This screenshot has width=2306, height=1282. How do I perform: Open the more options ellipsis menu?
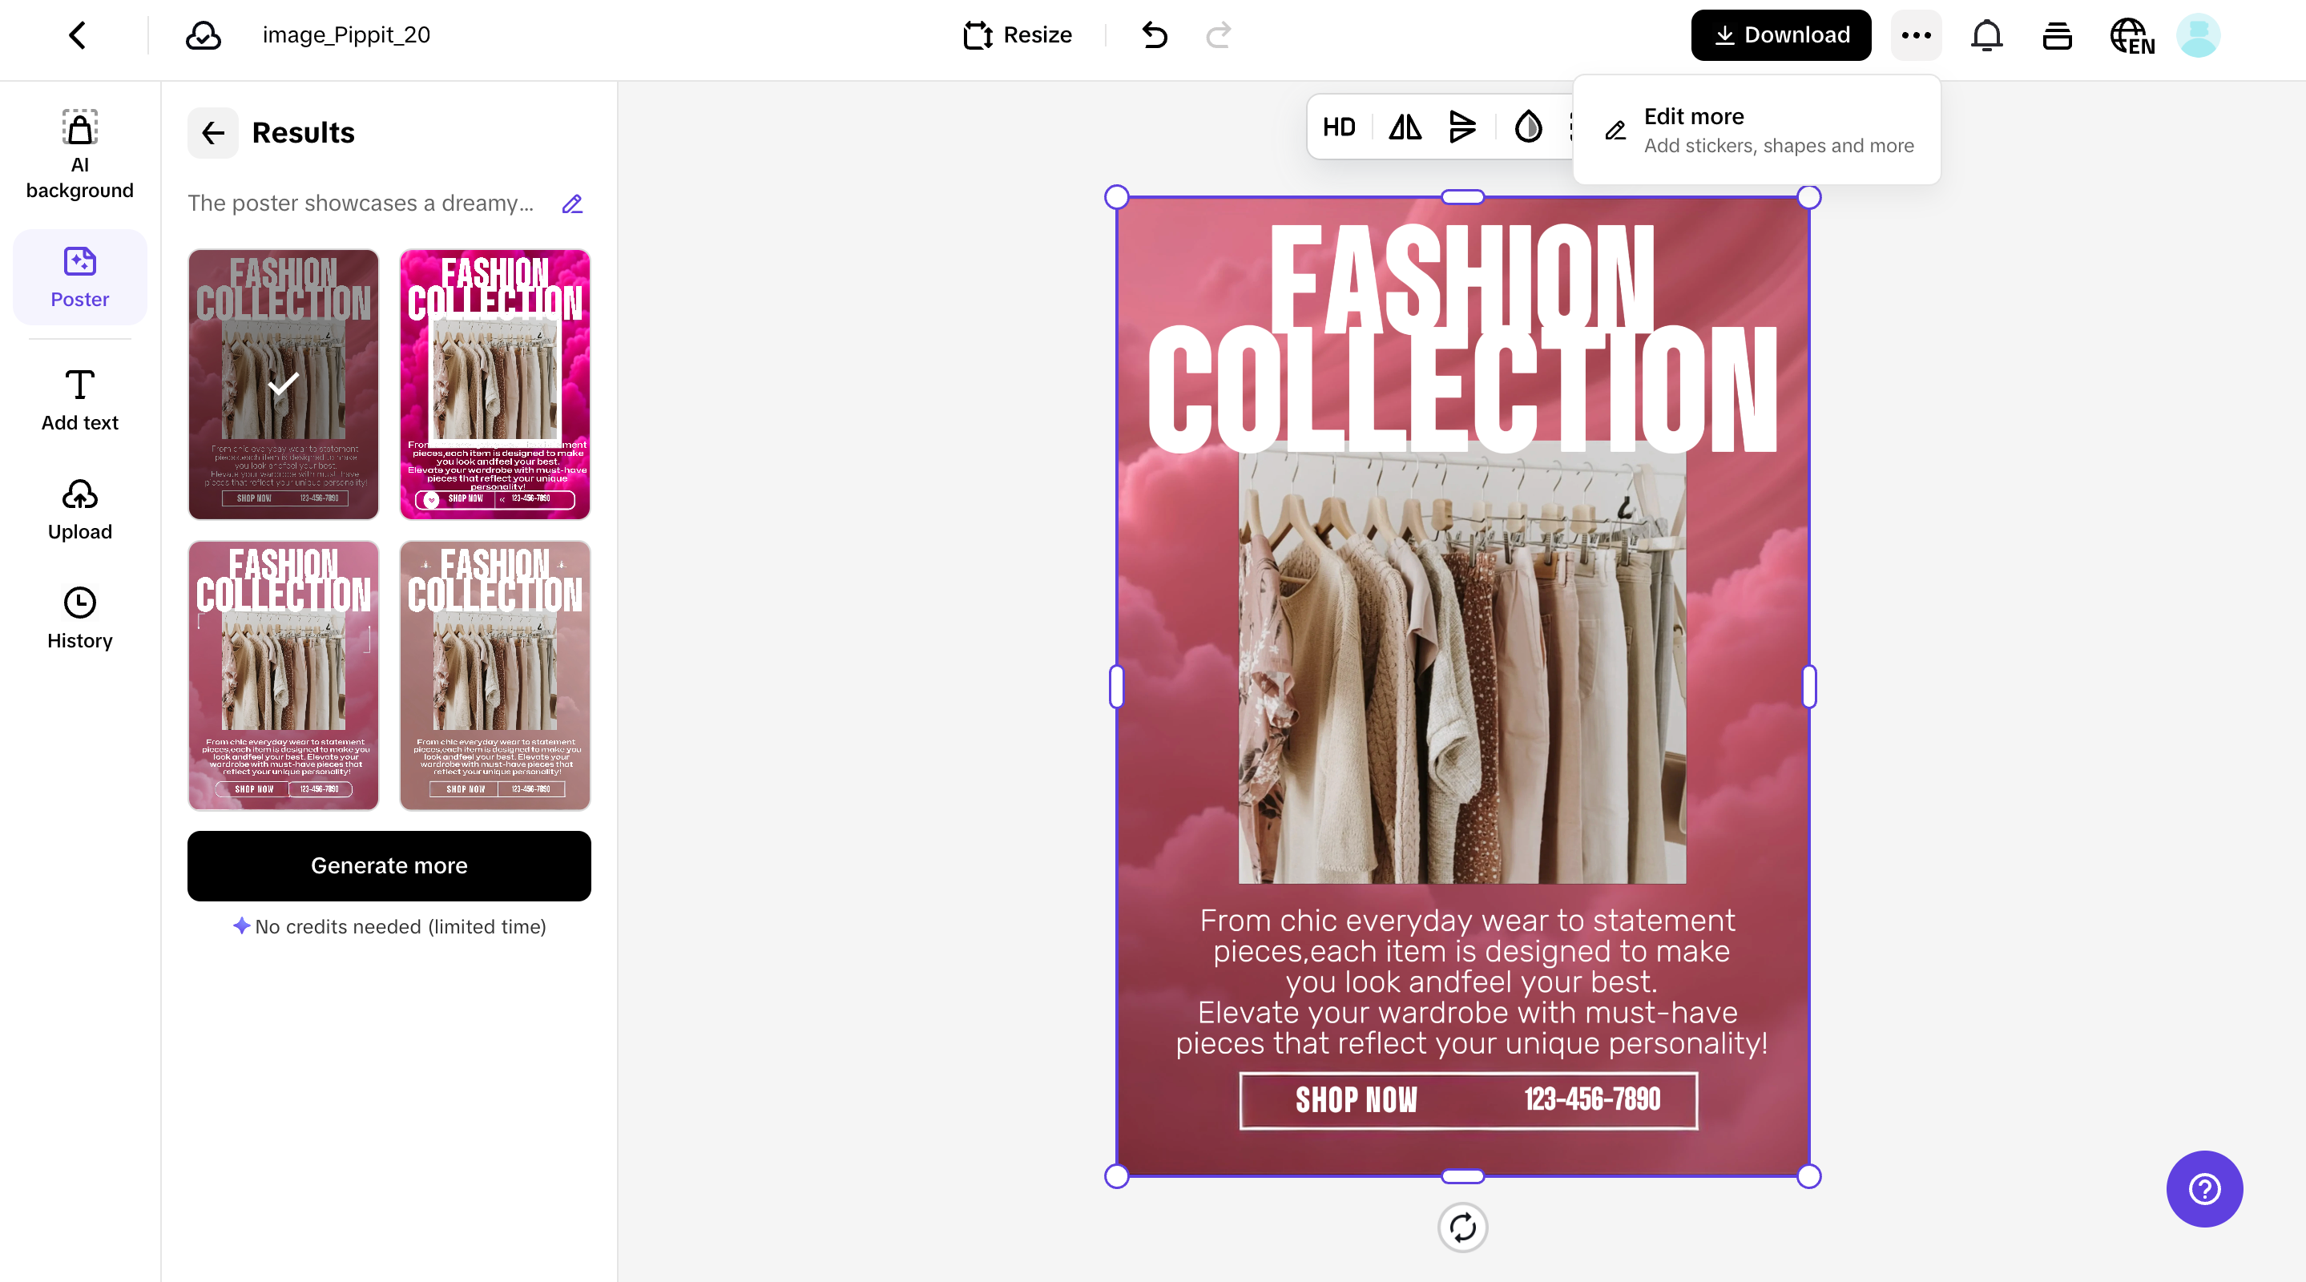[1916, 35]
